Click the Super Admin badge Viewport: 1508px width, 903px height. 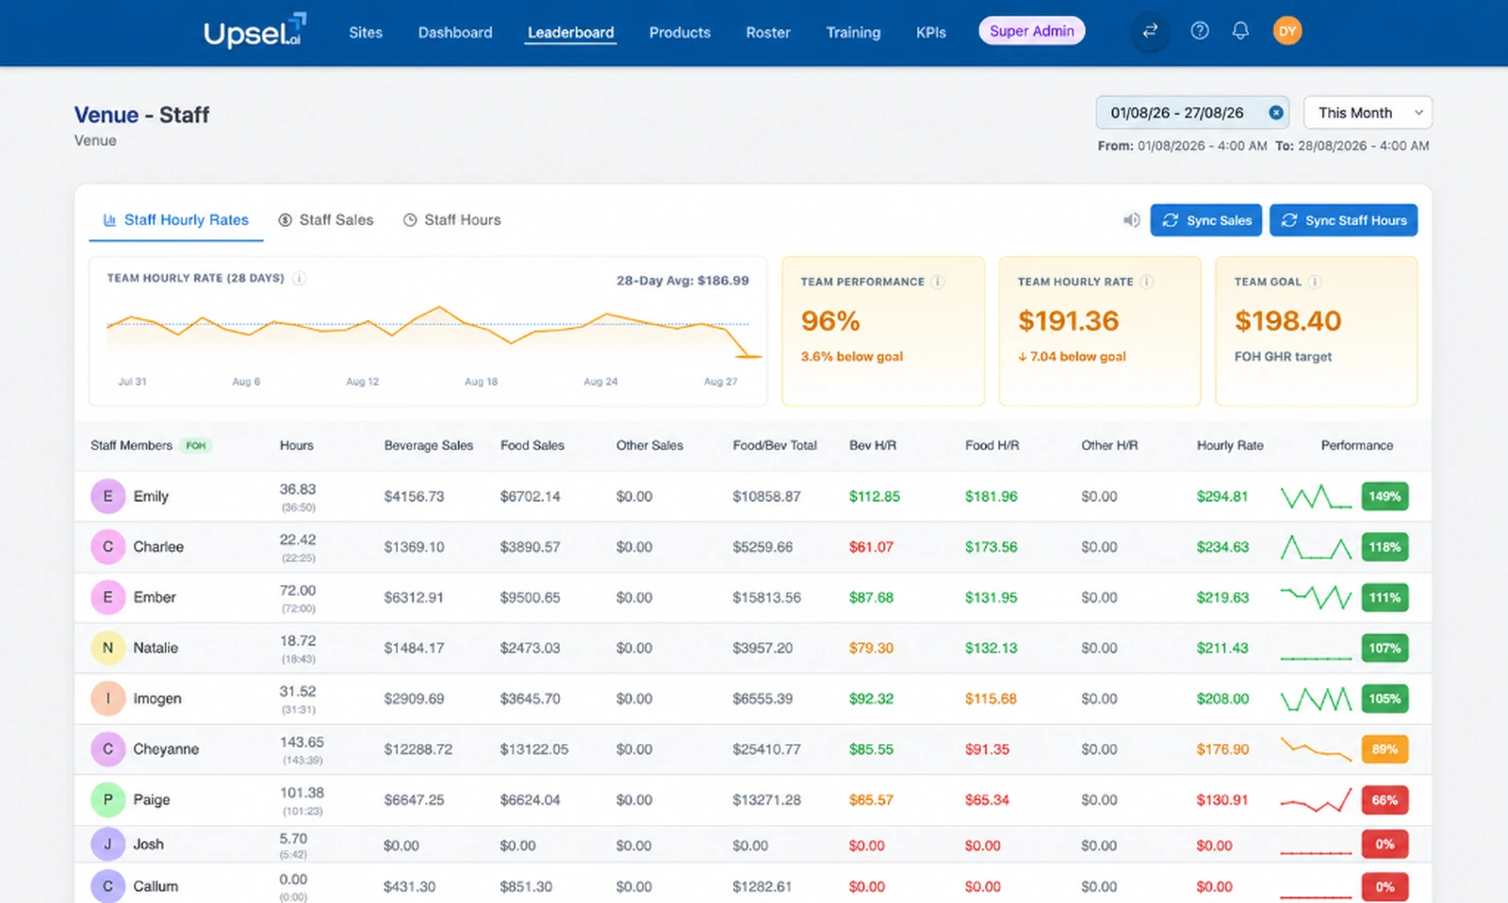[x=1032, y=31]
